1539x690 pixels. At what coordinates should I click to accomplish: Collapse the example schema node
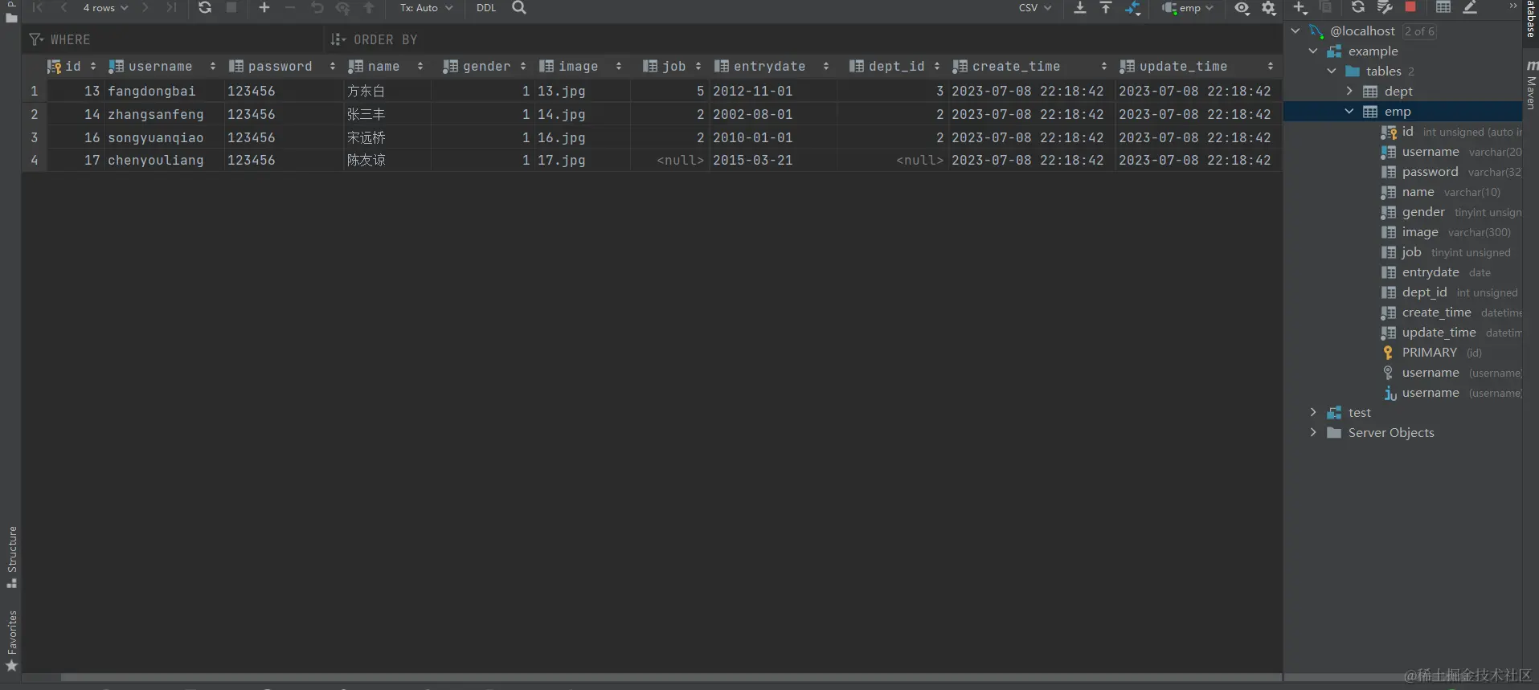pos(1313,51)
